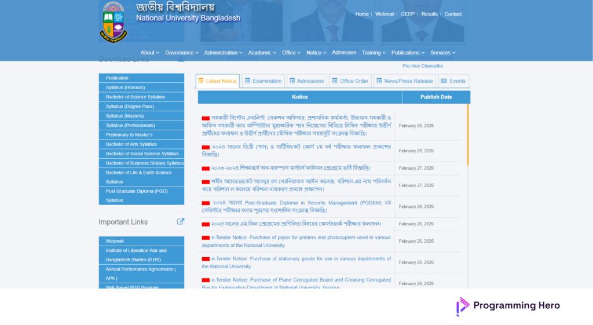
Task: Click red marker of stationary goods e-Tender
Action: (206, 259)
